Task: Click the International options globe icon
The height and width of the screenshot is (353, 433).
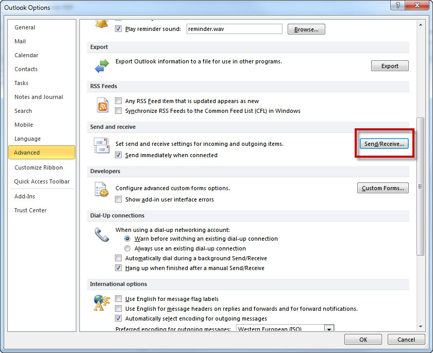Action: [x=102, y=303]
